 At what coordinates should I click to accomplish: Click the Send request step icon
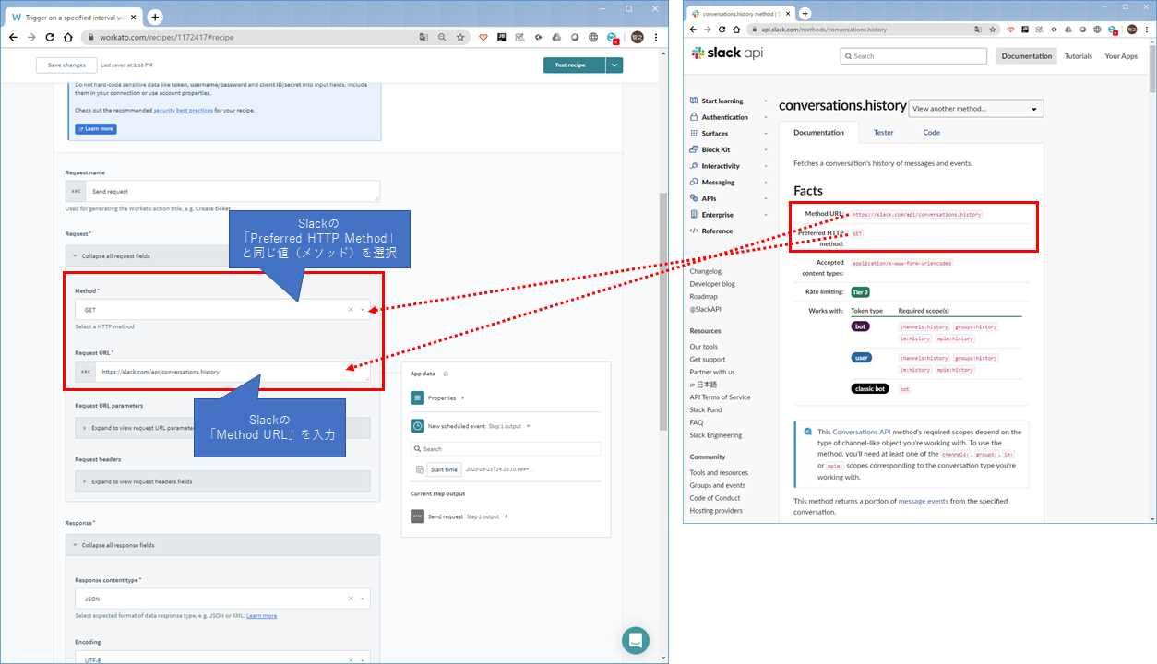(418, 516)
